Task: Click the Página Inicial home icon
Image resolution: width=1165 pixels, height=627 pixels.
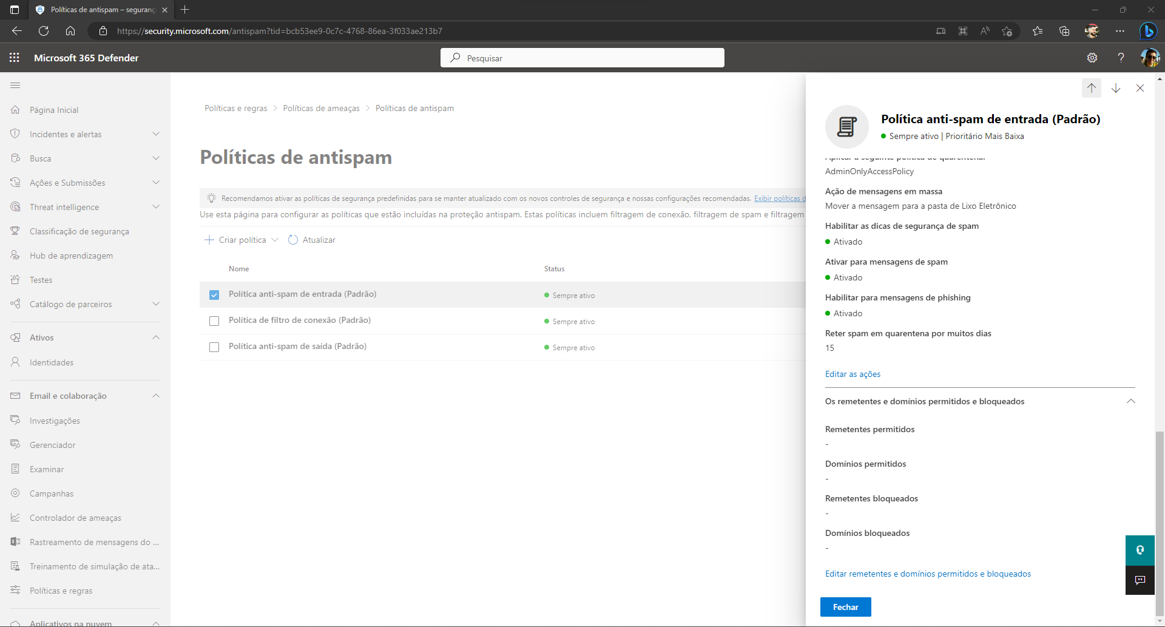Action: [x=15, y=110]
